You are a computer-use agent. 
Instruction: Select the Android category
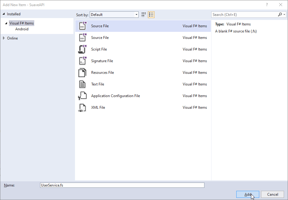click(22, 29)
